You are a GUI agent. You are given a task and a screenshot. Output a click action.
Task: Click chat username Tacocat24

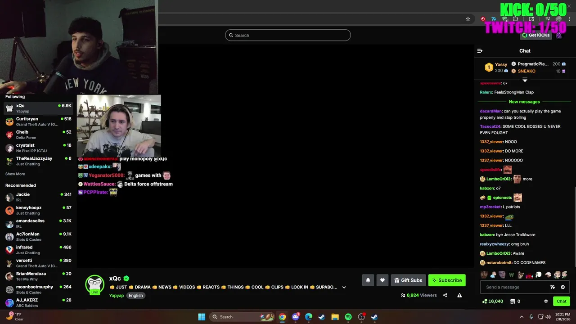pyautogui.click(x=490, y=126)
